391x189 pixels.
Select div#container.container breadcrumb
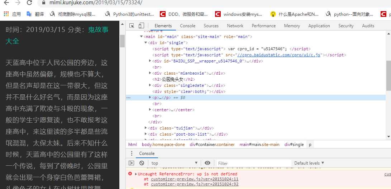pyautogui.click(x=212, y=145)
